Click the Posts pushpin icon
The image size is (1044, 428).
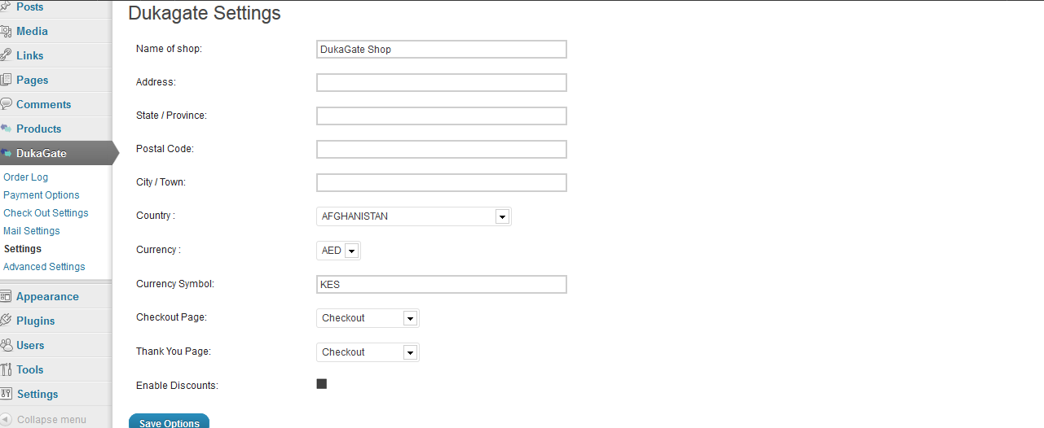tap(5, 7)
